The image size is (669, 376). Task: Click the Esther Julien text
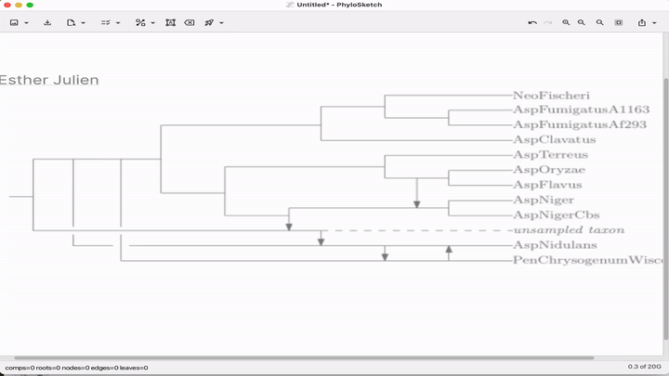coord(49,80)
